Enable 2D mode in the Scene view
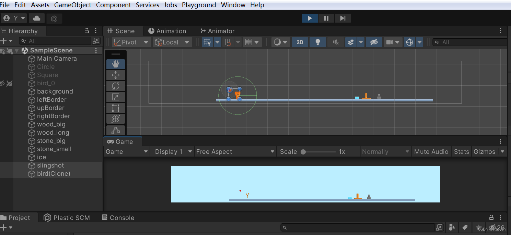 point(300,42)
